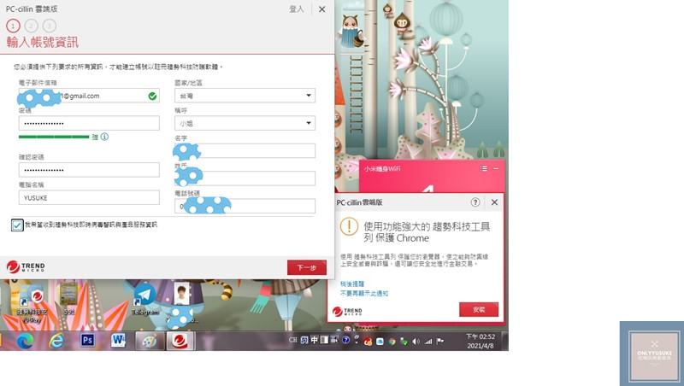Click the 確認密碼 field
The image size is (684, 386).
(89, 170)
